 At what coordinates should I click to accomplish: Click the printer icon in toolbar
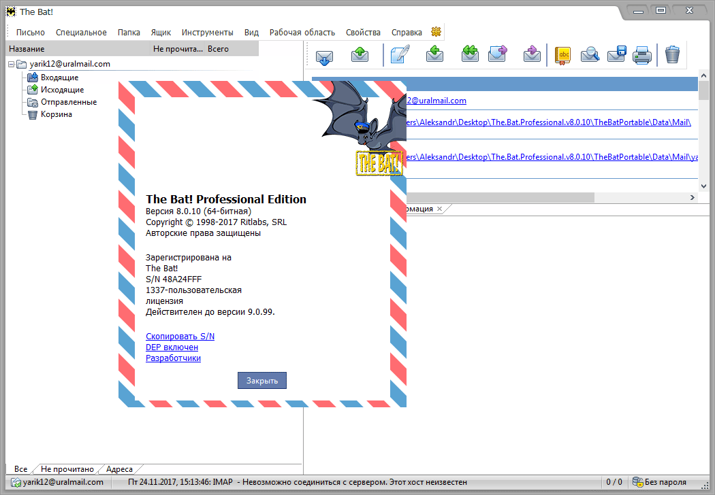tap(642, 56)
